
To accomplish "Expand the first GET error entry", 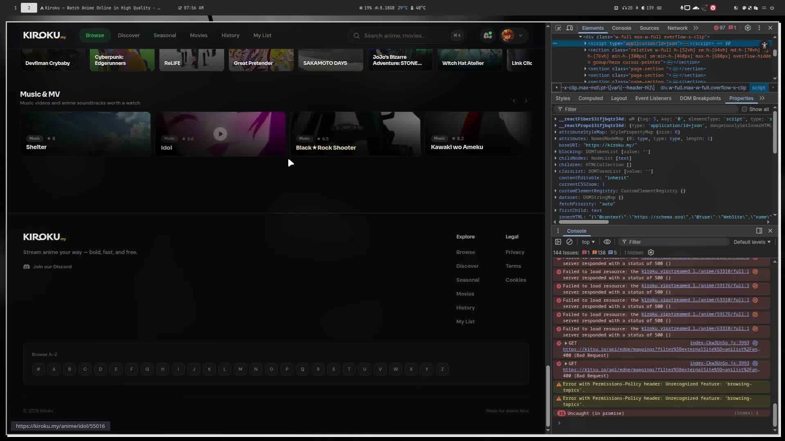I will pos(566,343).
